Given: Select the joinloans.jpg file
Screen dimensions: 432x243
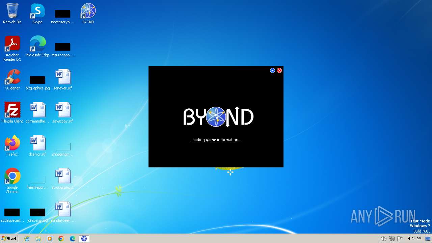Looking at the screenshot, I should tap(37, 215).
